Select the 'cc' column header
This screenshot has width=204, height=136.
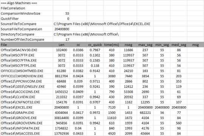[x=78, y=45]
